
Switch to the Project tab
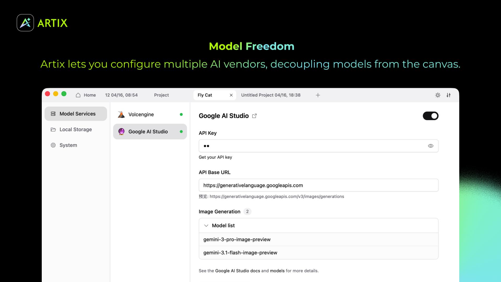161,95
